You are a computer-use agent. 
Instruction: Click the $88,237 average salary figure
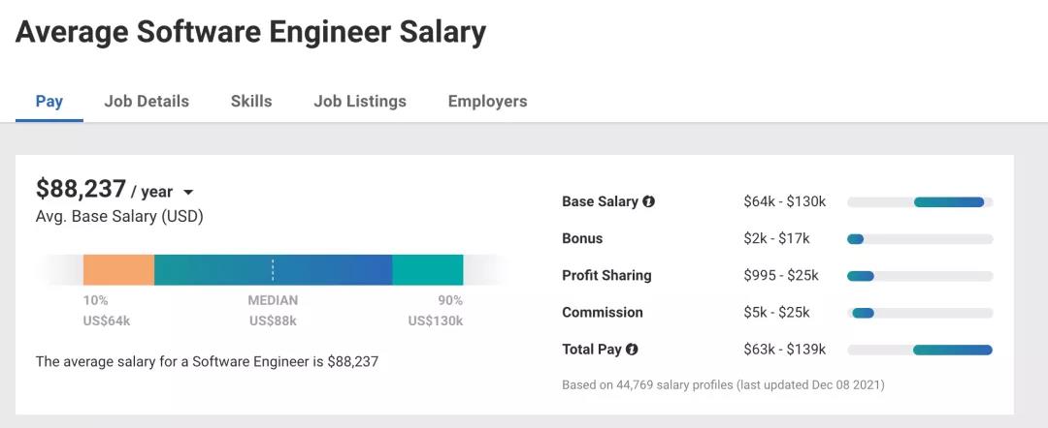tap(82, 189)
